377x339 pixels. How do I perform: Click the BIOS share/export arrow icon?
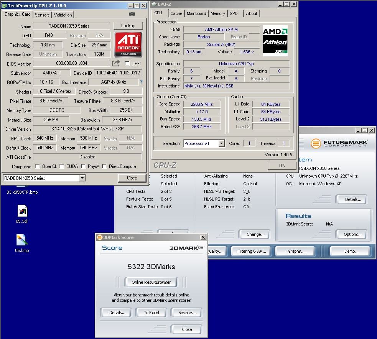[x=116, y=63]
